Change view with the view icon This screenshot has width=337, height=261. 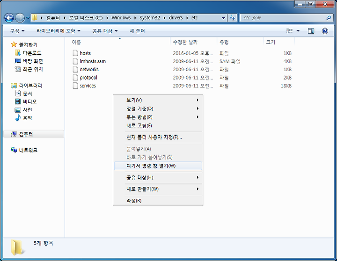pos(290,31)
